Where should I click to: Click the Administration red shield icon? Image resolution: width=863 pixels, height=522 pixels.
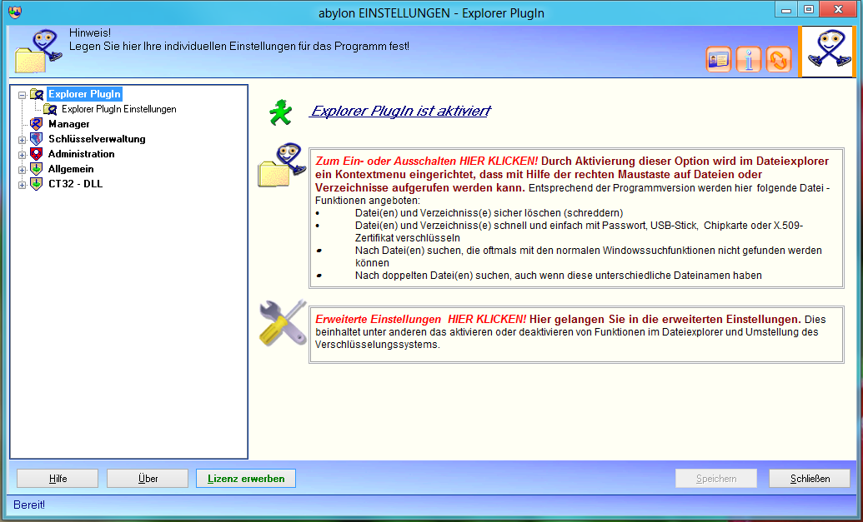point(37,154)
